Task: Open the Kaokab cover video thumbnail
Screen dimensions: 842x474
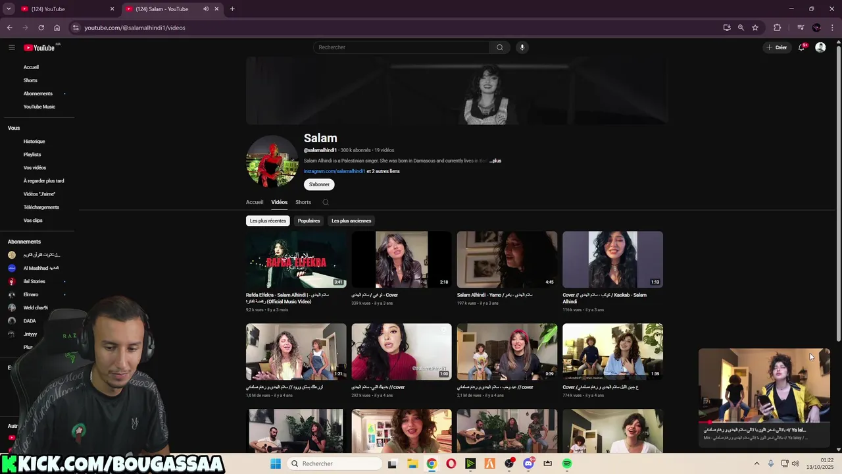Action: [x=612, y=259]
